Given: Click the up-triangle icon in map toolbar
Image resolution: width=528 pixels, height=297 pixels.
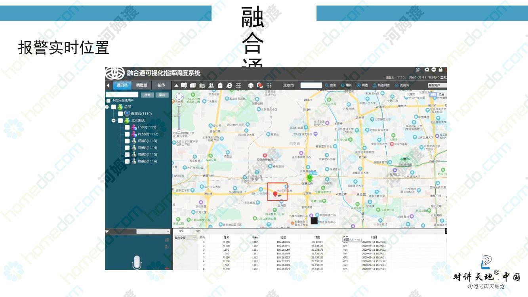Looking at the screenshot, I should [176, 85].
